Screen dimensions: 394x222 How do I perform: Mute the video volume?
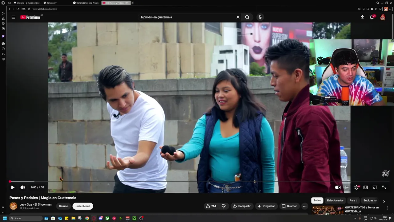(22, 187)
